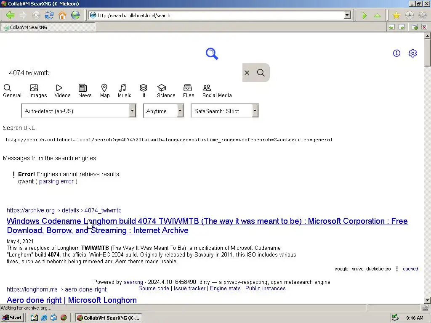The image size is (431, 323).
Task: Close current tab with red X icon
Action: [424, 27]
